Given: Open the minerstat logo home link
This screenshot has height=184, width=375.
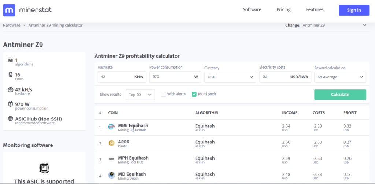Looking at the screenshot, I should pos(27,10).
